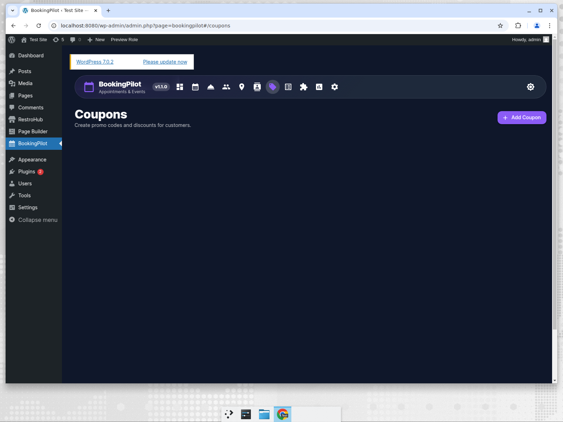Viewport: 563px width, 422px height.
Task: Toggle the light/dark theme sun icon
Action: pyautogui.click(x=531, y=87)
